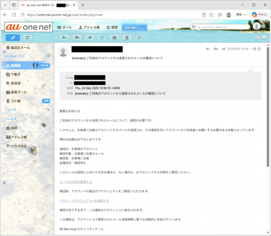
Task: Add a folder with the plus beside フォルダ
Action: [x=48, y=109]
